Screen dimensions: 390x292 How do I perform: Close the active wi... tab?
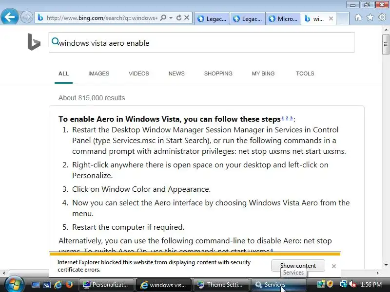[x=331, y=18]
